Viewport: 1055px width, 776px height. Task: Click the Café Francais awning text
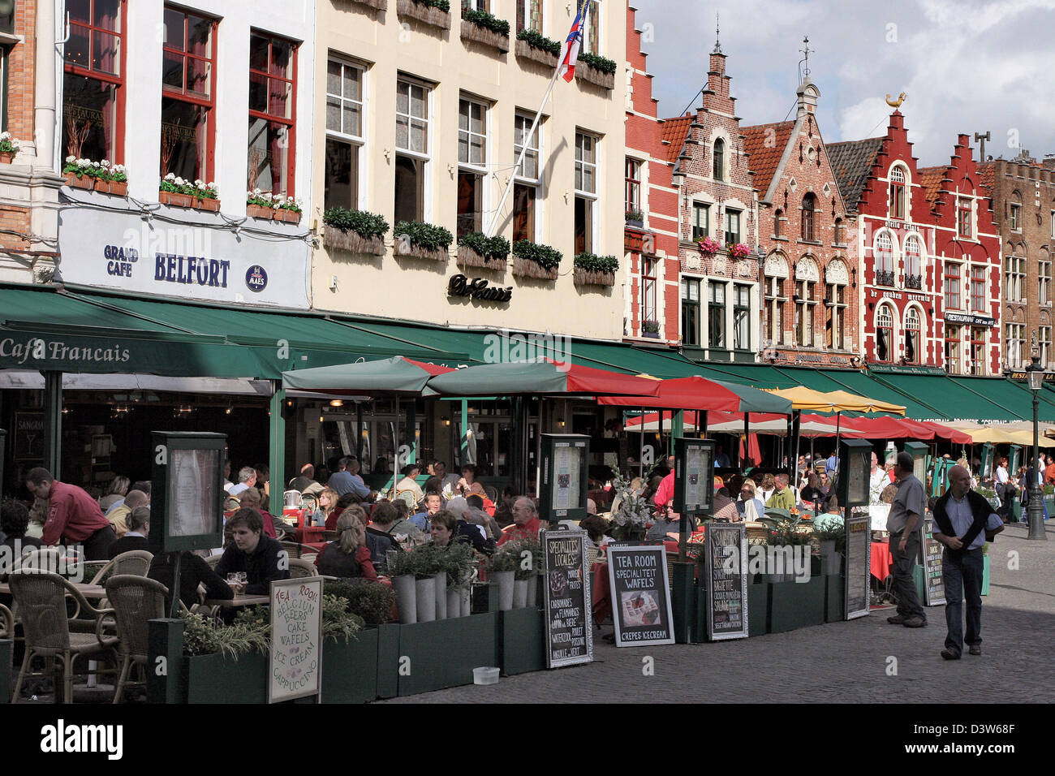[65, 351]
